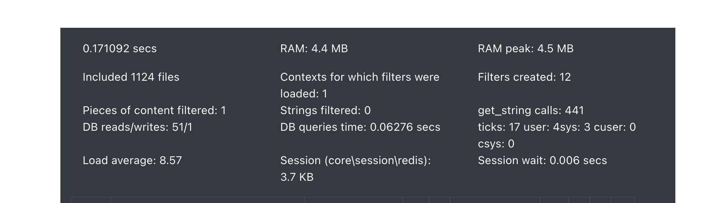The image size is (715, 203).
Task: Select the 3.7 KB session size value
Action: [x=297, y=177]
